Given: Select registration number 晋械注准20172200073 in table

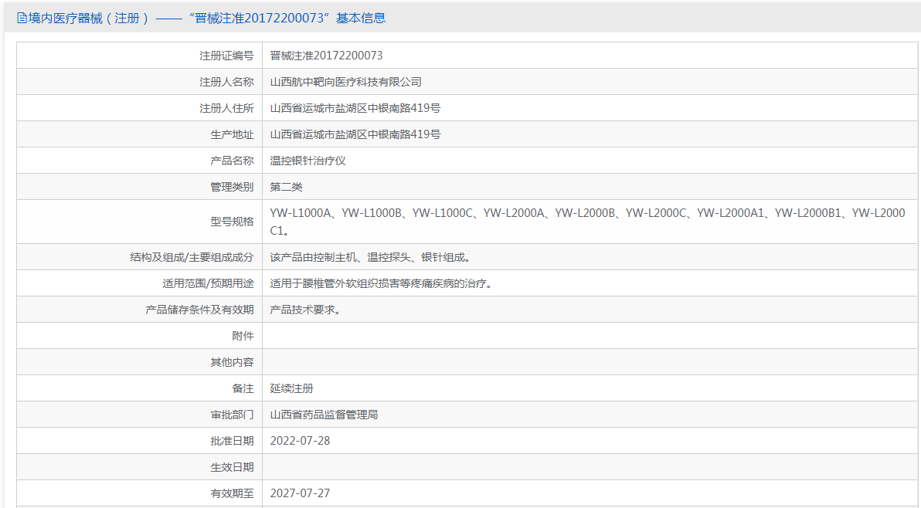Looking at the screenshot, I should pos(326,56).
